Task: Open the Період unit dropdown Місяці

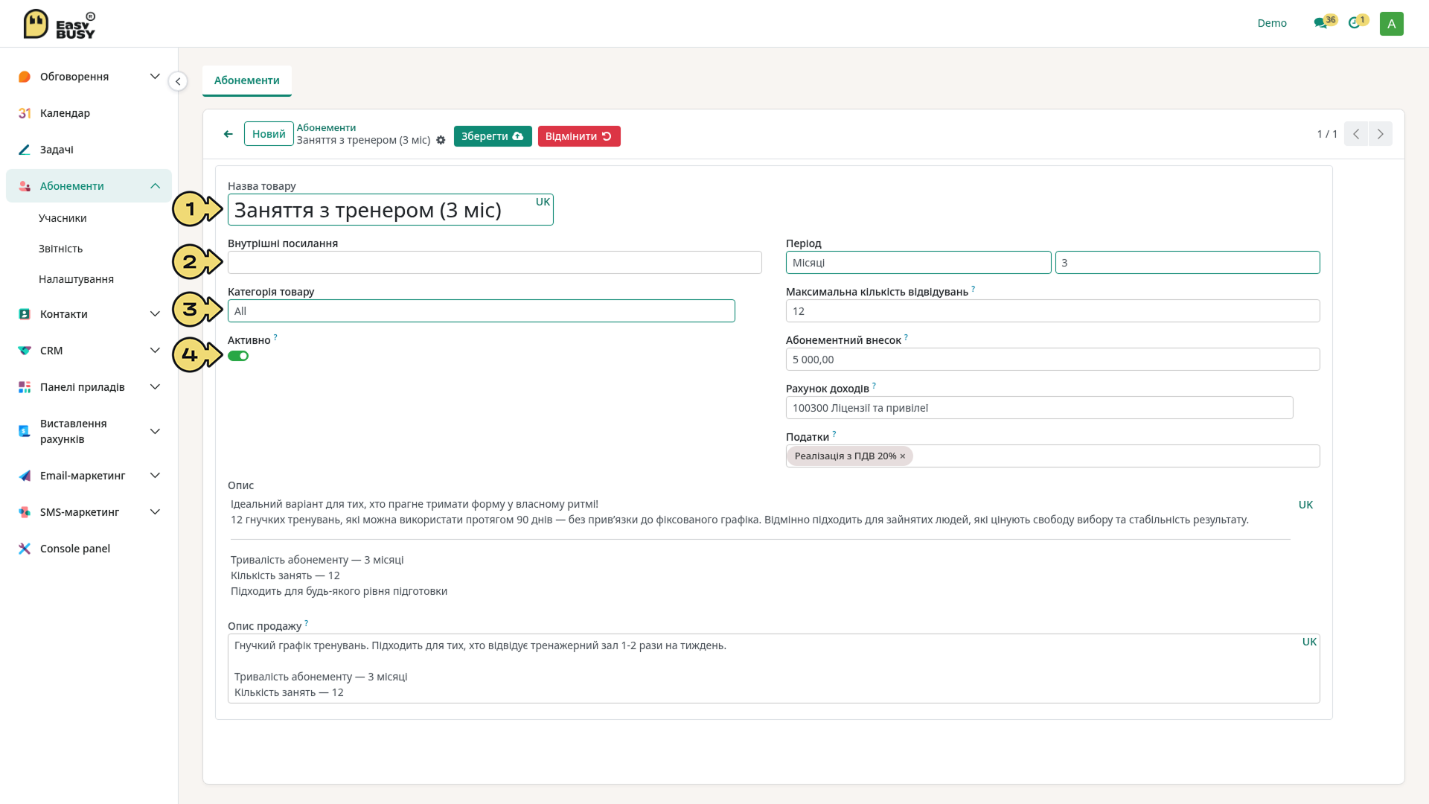Action: point(918,263)
